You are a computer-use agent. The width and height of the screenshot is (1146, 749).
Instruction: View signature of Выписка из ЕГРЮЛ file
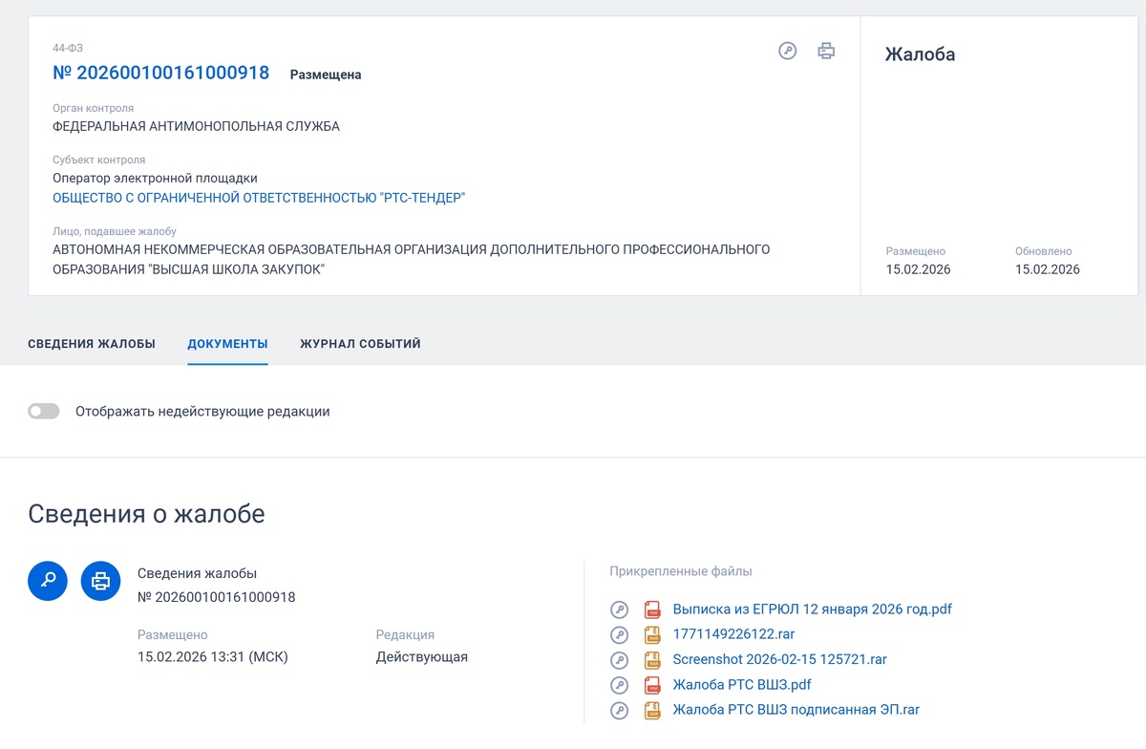(619, 610)
